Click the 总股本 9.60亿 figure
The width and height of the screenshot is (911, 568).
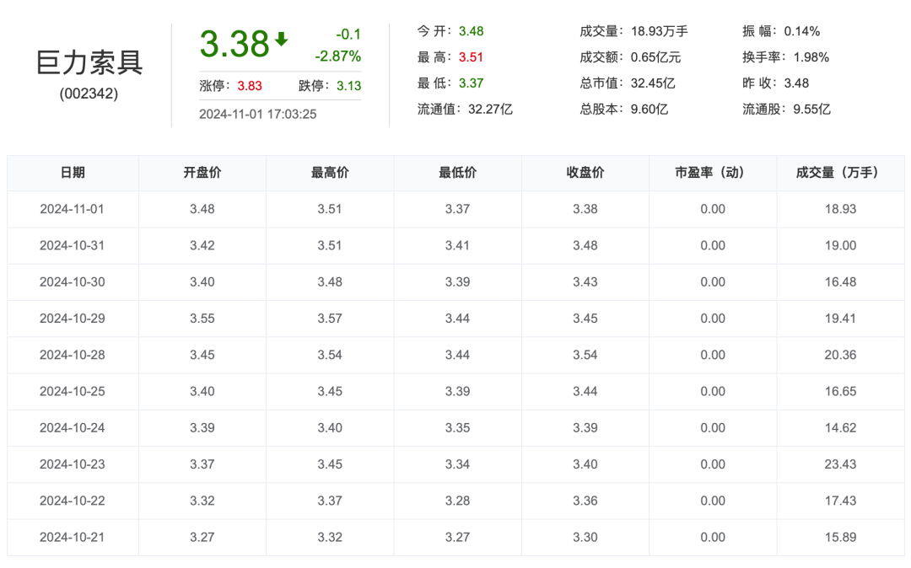click(650, 109)
